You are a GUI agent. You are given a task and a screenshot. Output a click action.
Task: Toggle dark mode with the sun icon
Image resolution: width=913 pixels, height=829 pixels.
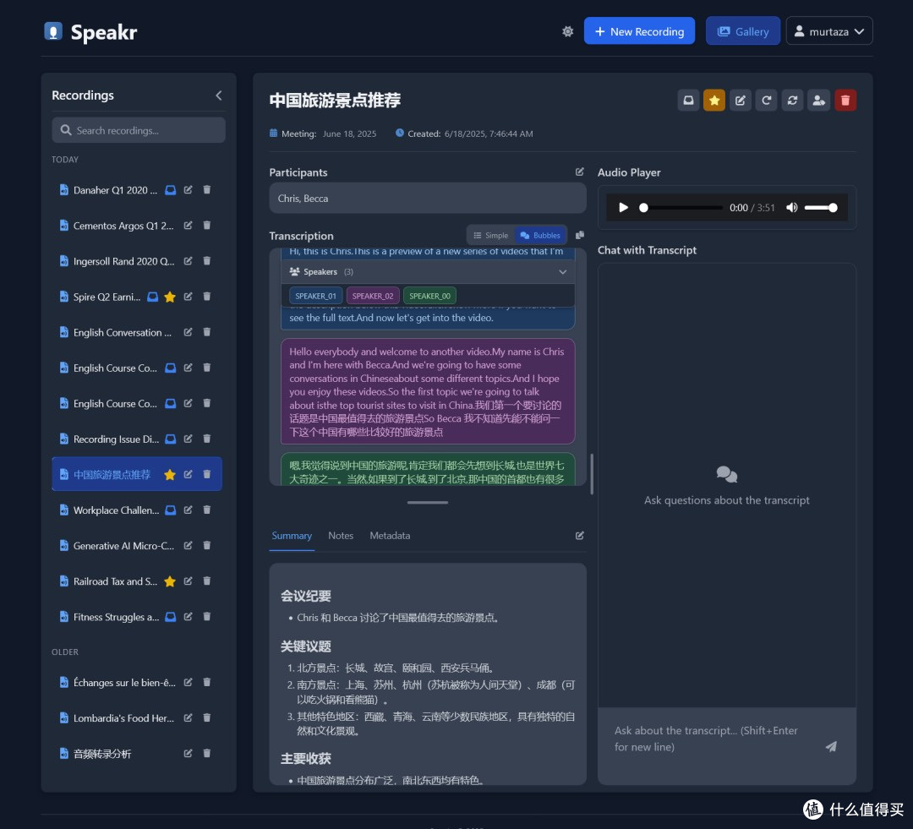(x=568, y=31)
